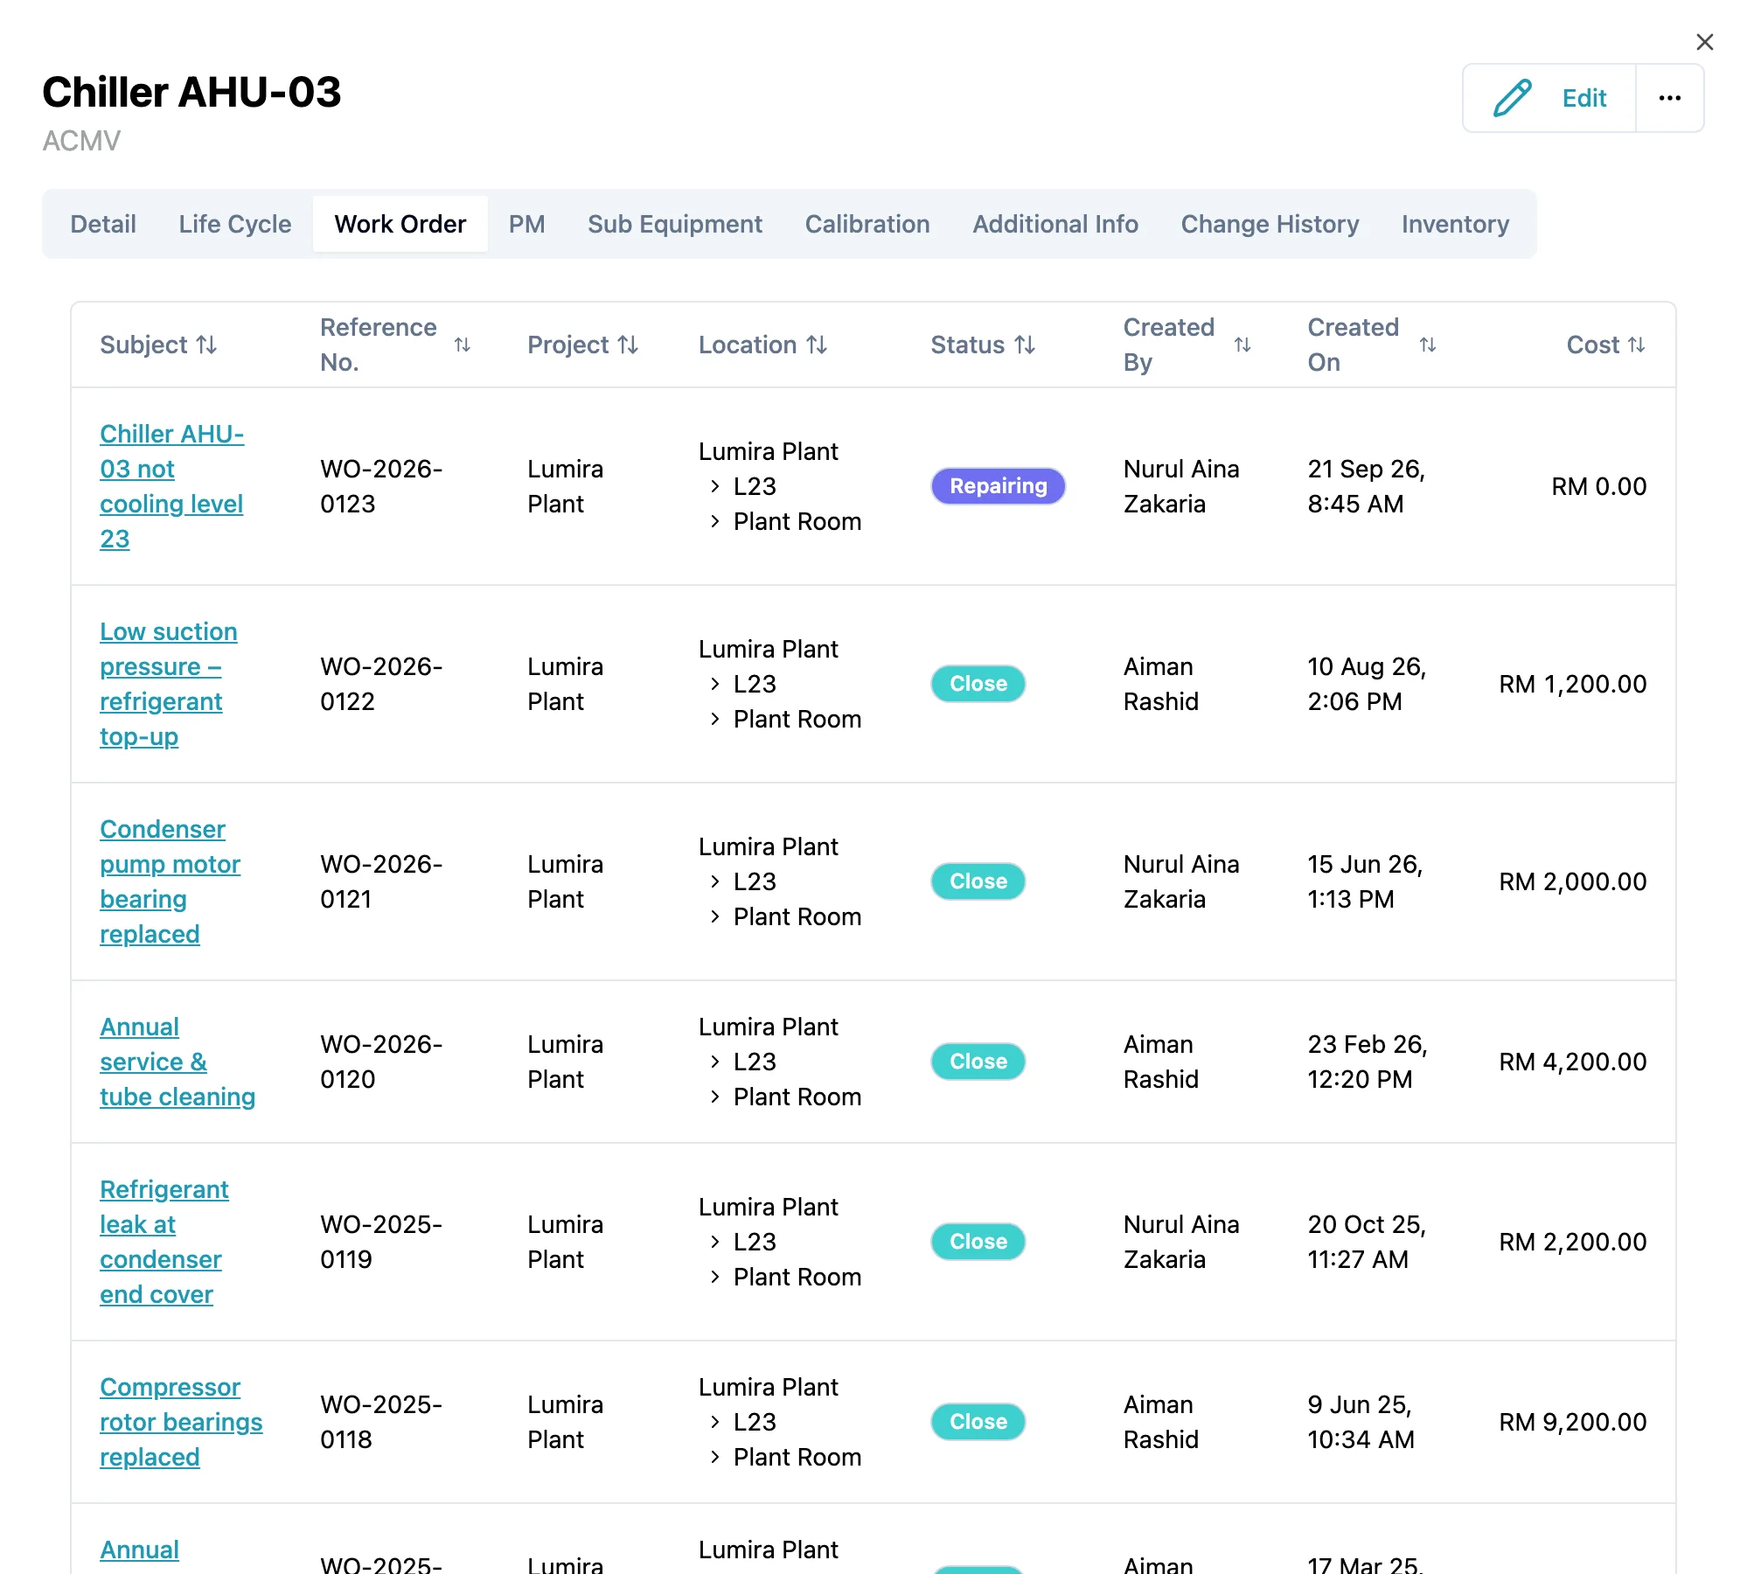Screen dimensions: 1747x1574
Task: Sort by Reference No. column arrows
Action: [463, 345]
